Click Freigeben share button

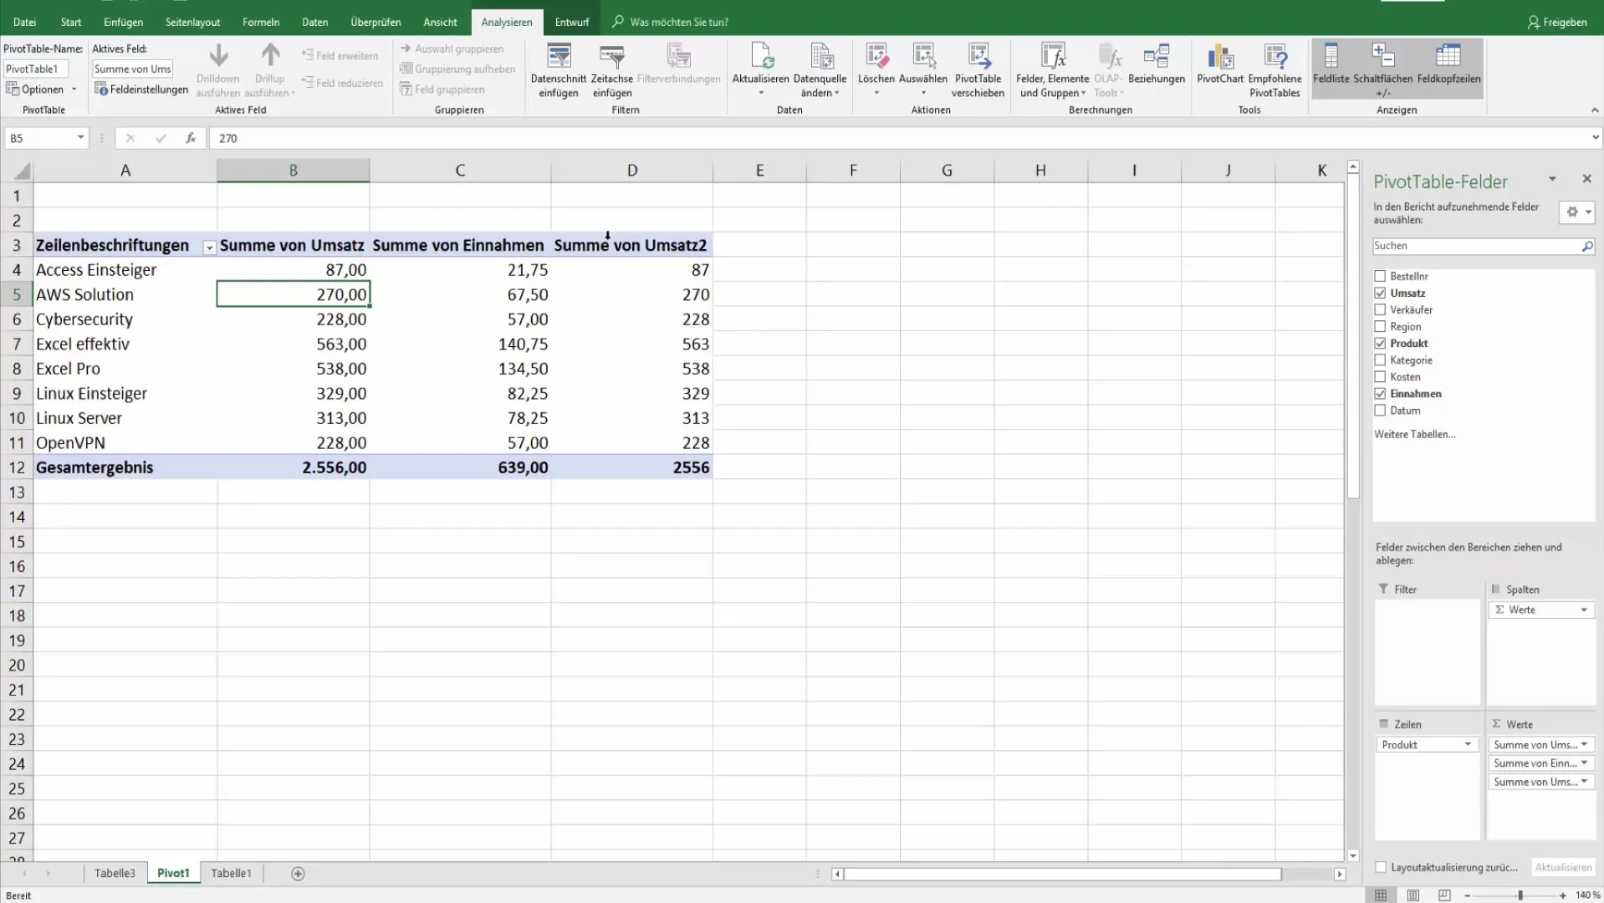(1557, 22)
